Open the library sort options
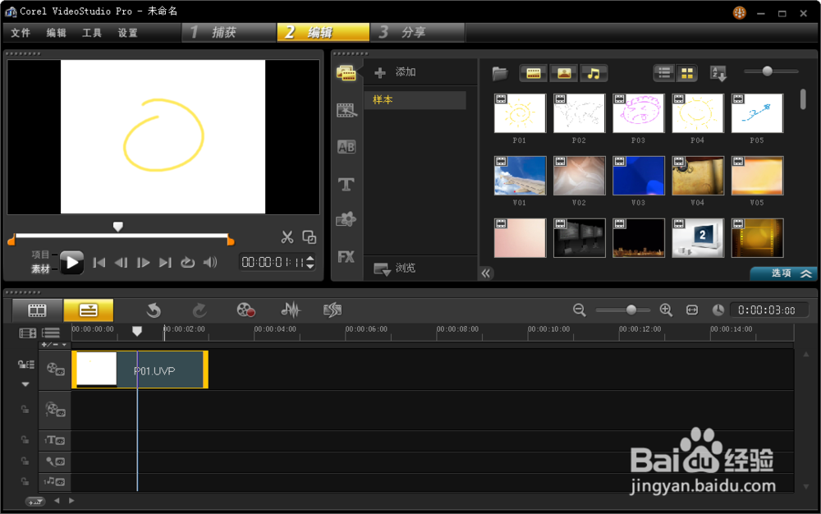 (718, 74)
